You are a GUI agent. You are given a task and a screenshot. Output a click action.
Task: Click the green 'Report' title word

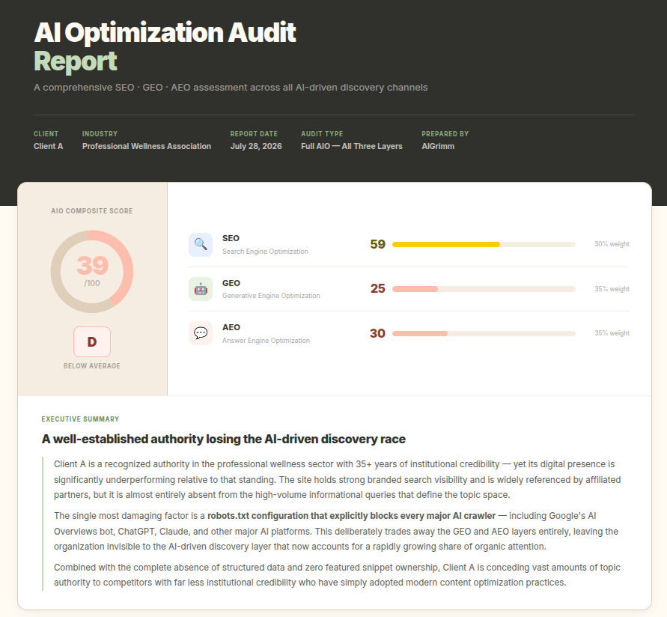click(x=76, y=61)
